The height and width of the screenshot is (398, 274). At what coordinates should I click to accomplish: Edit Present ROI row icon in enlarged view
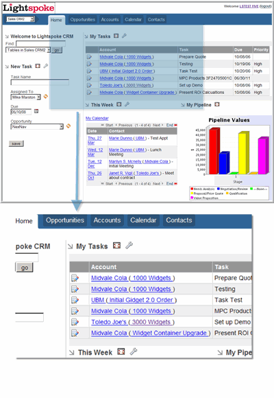[75, 333]
